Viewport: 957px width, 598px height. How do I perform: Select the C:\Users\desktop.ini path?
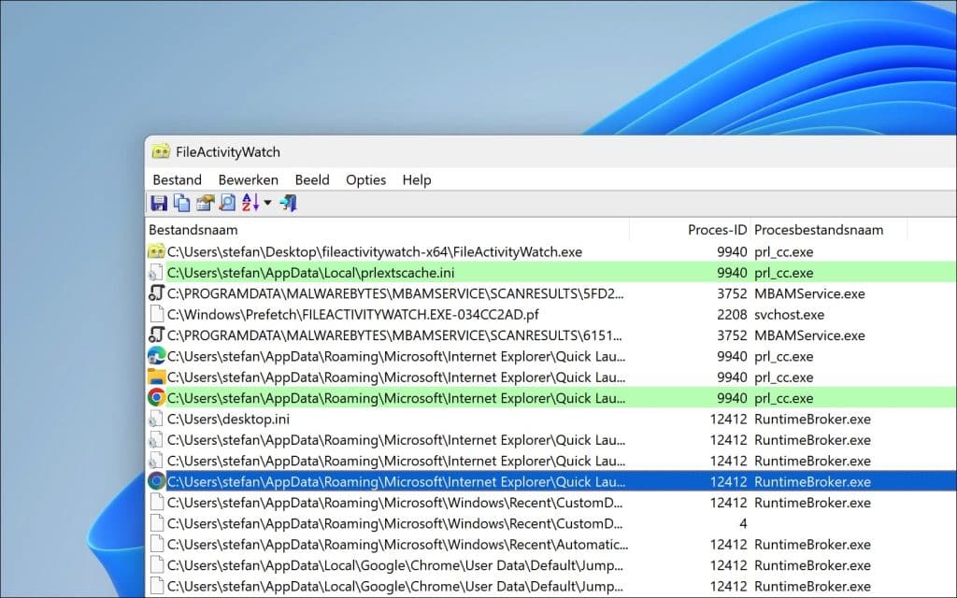coord(228,420)
